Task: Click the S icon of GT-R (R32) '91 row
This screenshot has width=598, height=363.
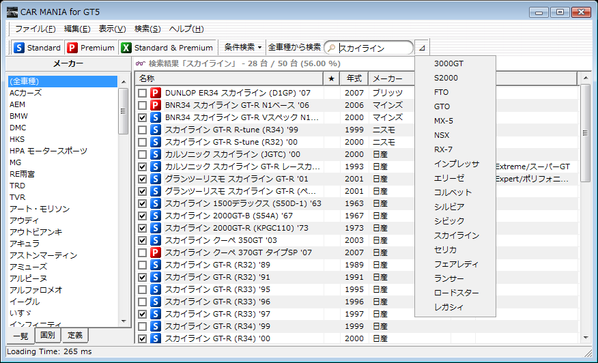Action: click(x=155, y=277)
